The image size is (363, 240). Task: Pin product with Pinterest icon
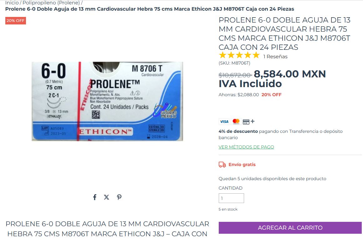tap(119, 197)
